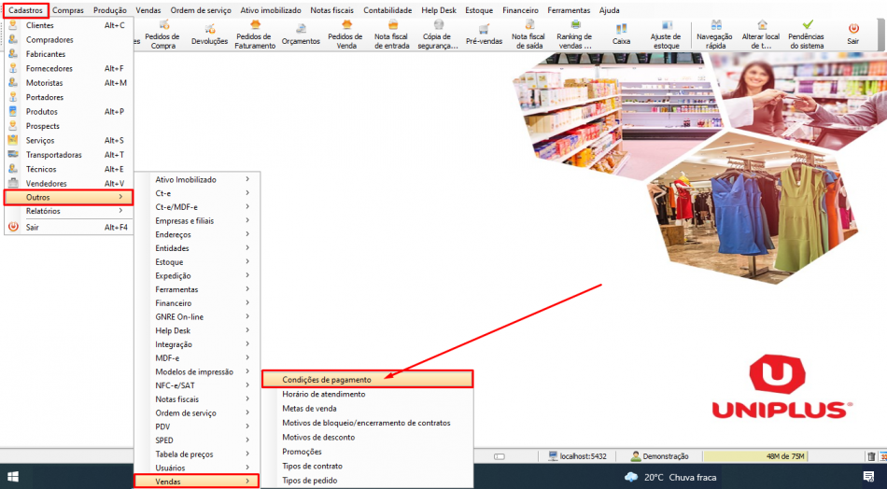Expand the Relatórios submenu in Cadastros
The width and height of the screenshot is (887, 489).
point(65,212)
